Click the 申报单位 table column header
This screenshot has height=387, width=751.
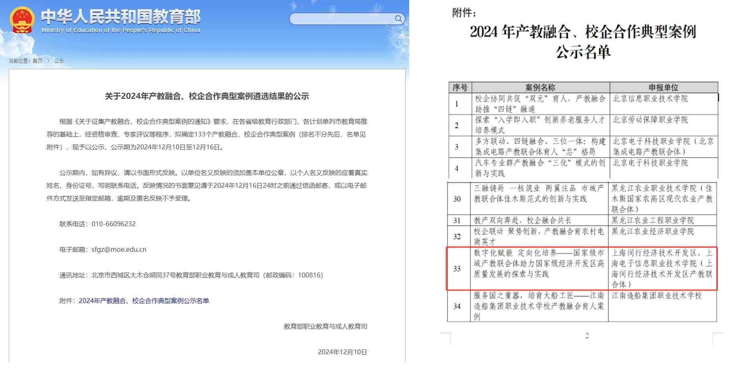(663, 88)
